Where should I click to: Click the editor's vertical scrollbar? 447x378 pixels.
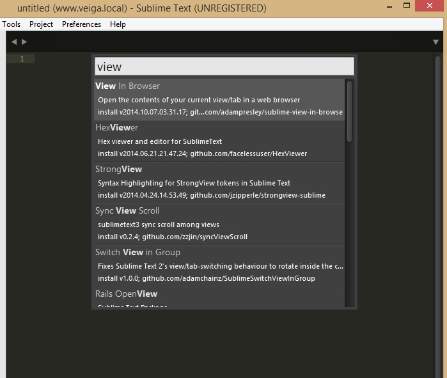[438, 217]
